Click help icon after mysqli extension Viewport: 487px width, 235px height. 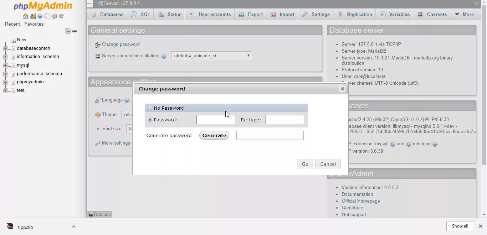(393, 144)
